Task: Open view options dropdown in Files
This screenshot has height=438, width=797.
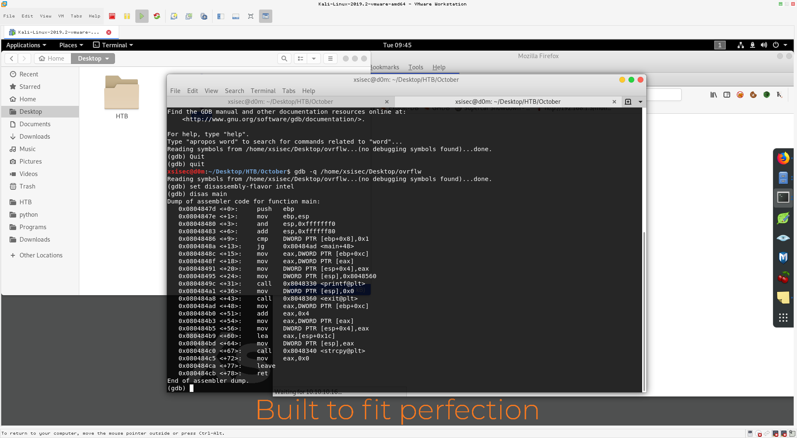Action: coord(314,59)
